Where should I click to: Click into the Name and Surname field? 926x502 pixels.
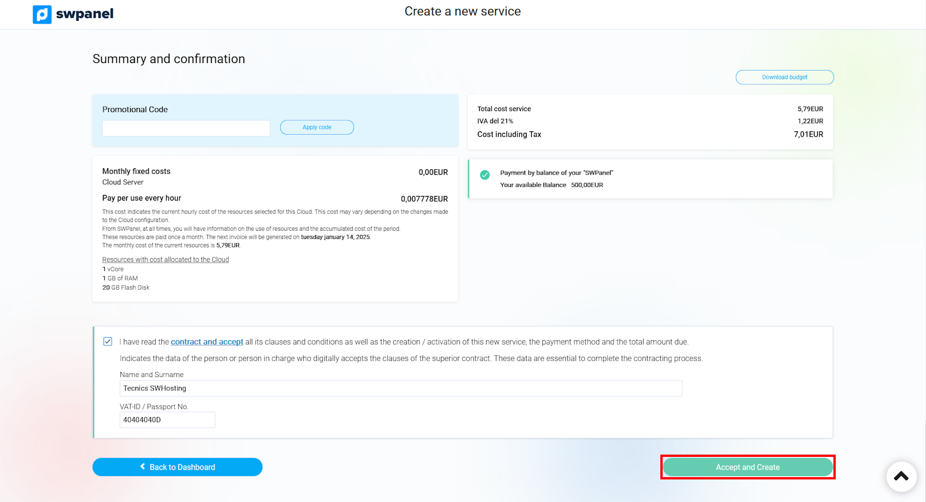point(400,388)
